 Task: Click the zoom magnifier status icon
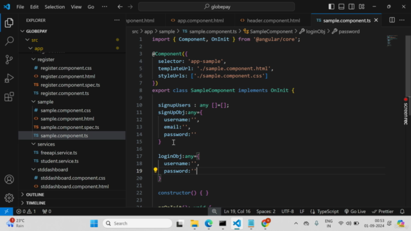[x=214, y=211]
